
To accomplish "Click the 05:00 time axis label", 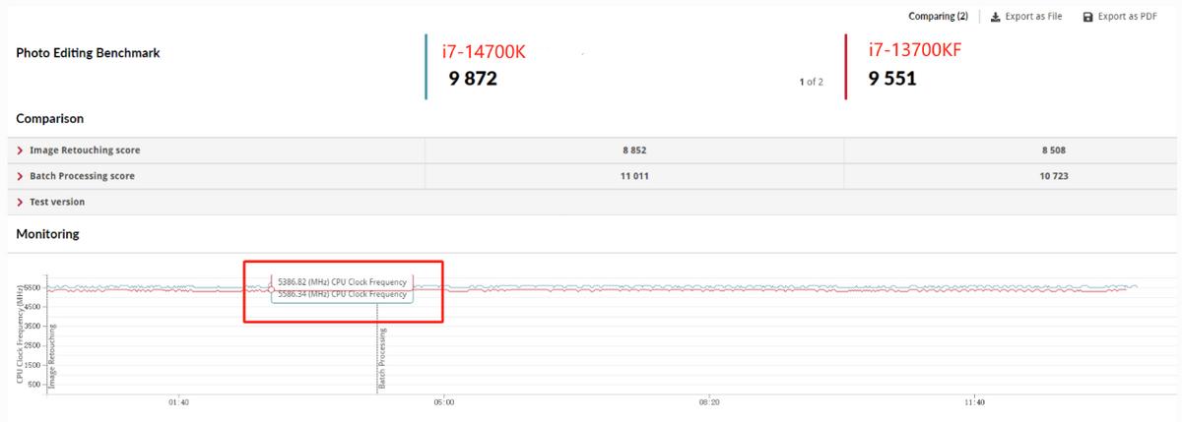I will point(444,401).
